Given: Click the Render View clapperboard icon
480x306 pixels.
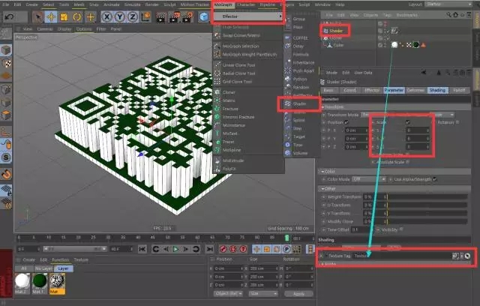Looking at the screenshot, I should tap(160, 16).
